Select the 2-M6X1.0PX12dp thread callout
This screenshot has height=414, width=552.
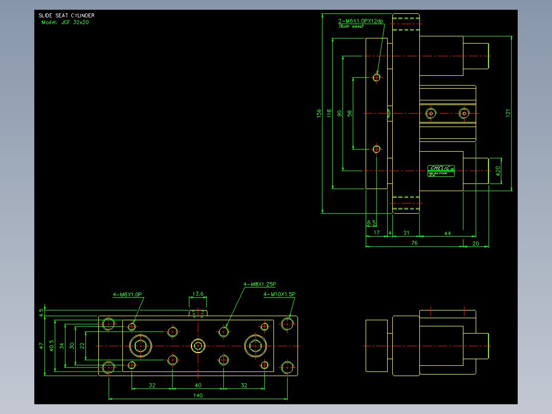coord(360,21)
